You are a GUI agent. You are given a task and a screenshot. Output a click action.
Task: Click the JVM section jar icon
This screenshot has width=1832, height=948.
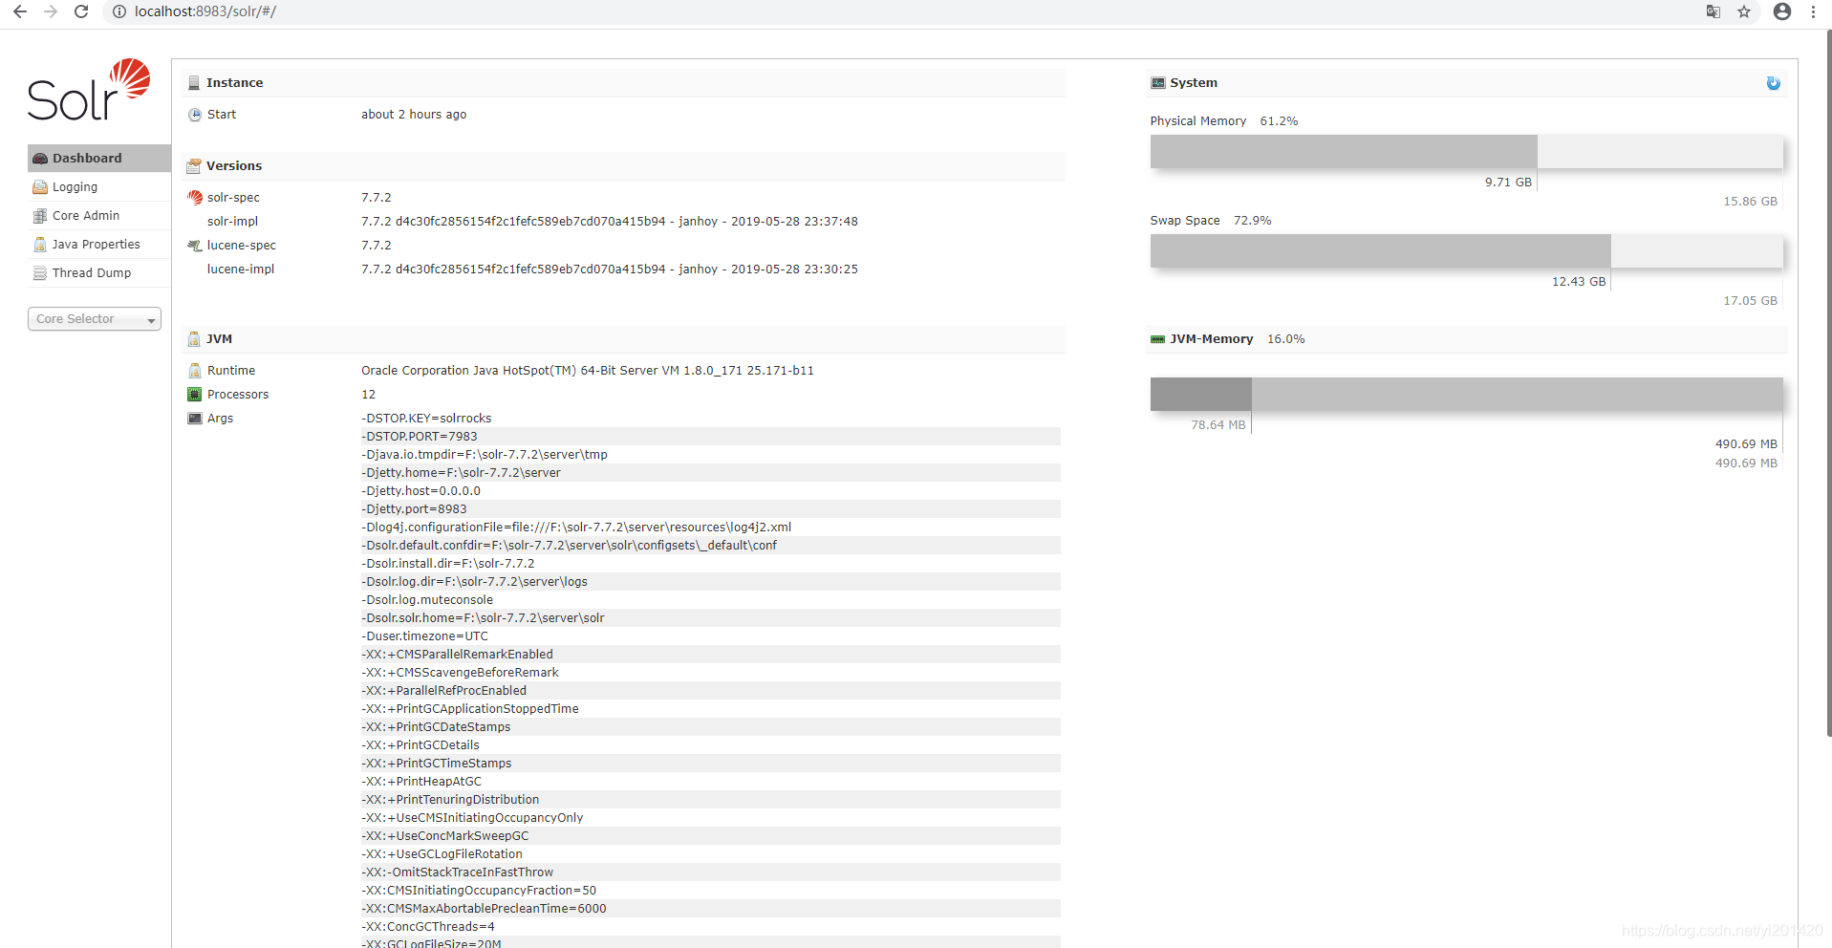194,339
